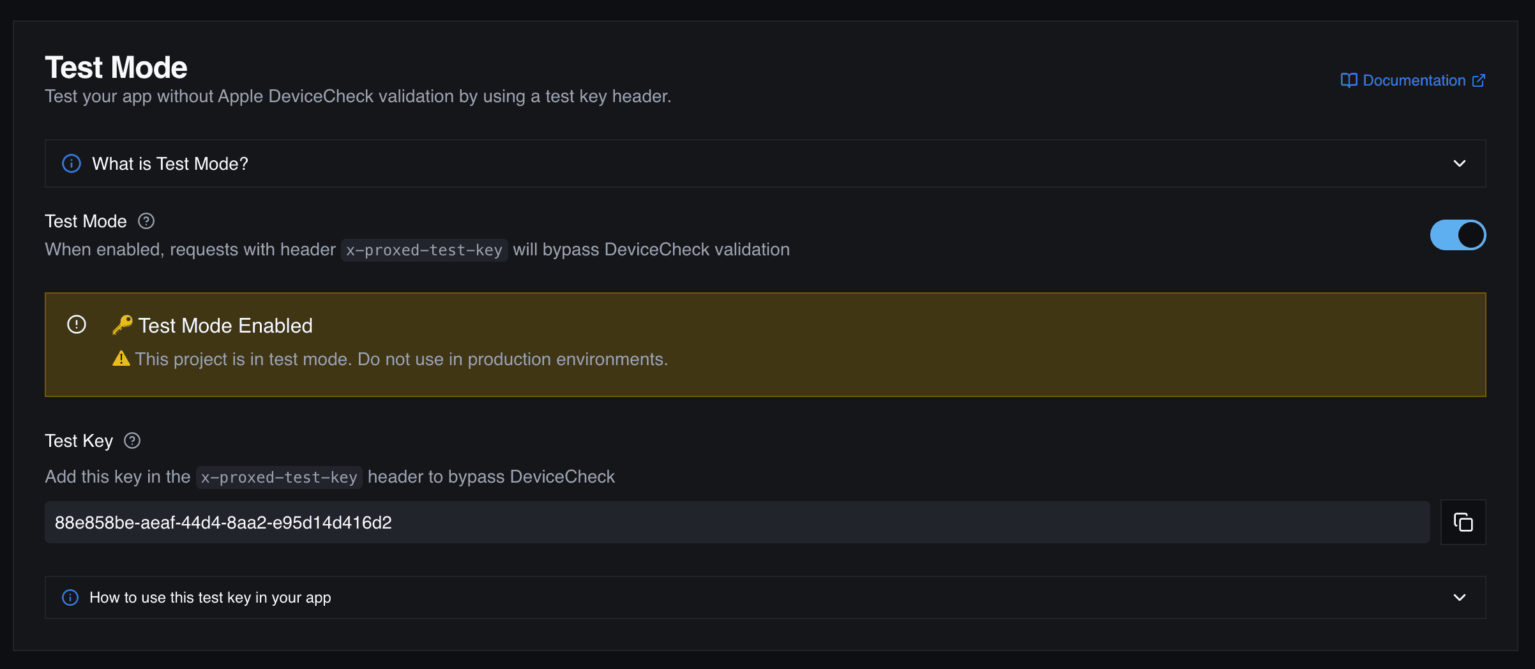Click the copy icon beside the test key
Image resolution: width=1535 pixels, height=669 pixels.
pyautogui.click(x=1463, y=522)
